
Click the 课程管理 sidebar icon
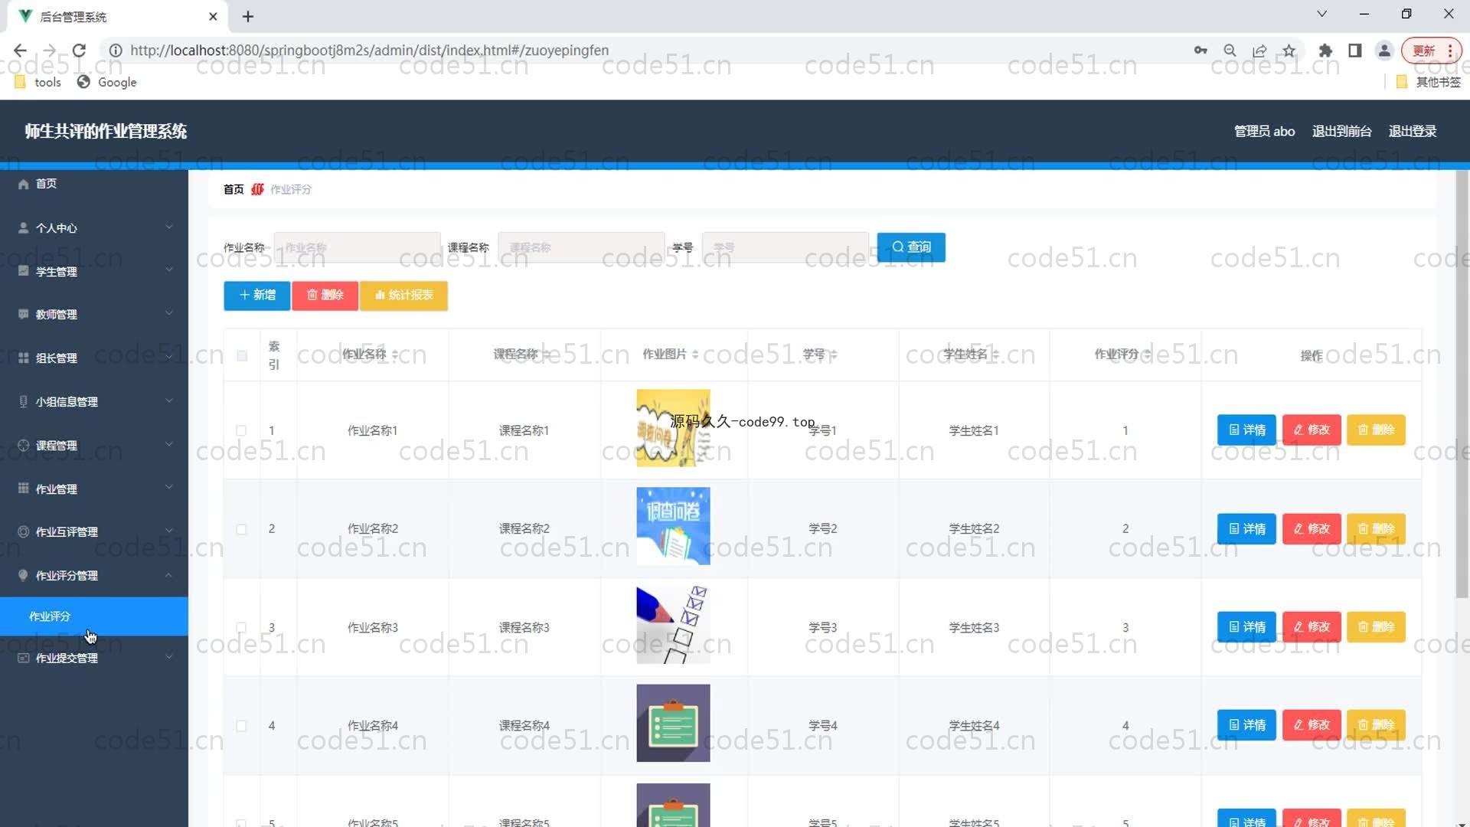click(23, 445)
